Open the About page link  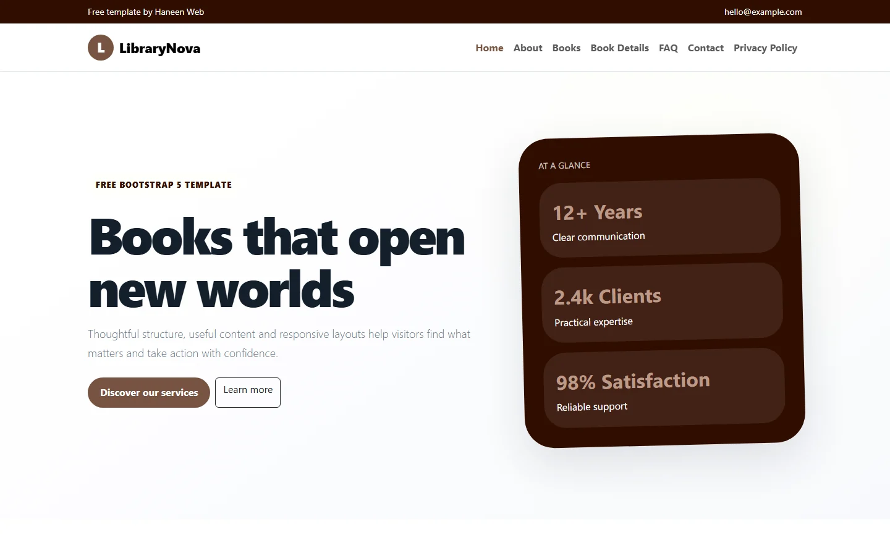528,48
